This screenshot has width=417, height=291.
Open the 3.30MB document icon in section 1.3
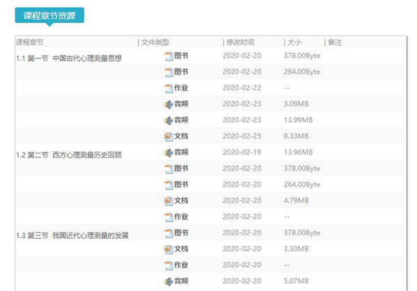pyautogui.click(x=168, y=249)
